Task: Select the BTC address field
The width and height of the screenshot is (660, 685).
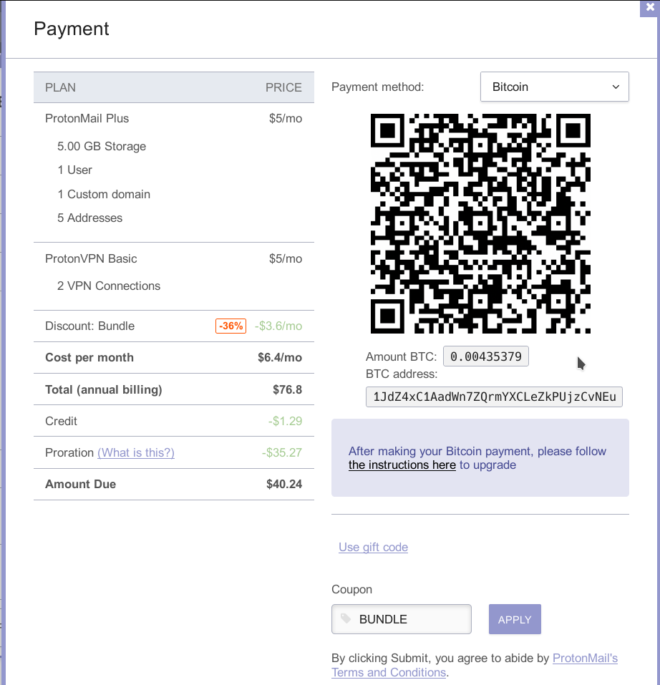Action: (494, 397)
